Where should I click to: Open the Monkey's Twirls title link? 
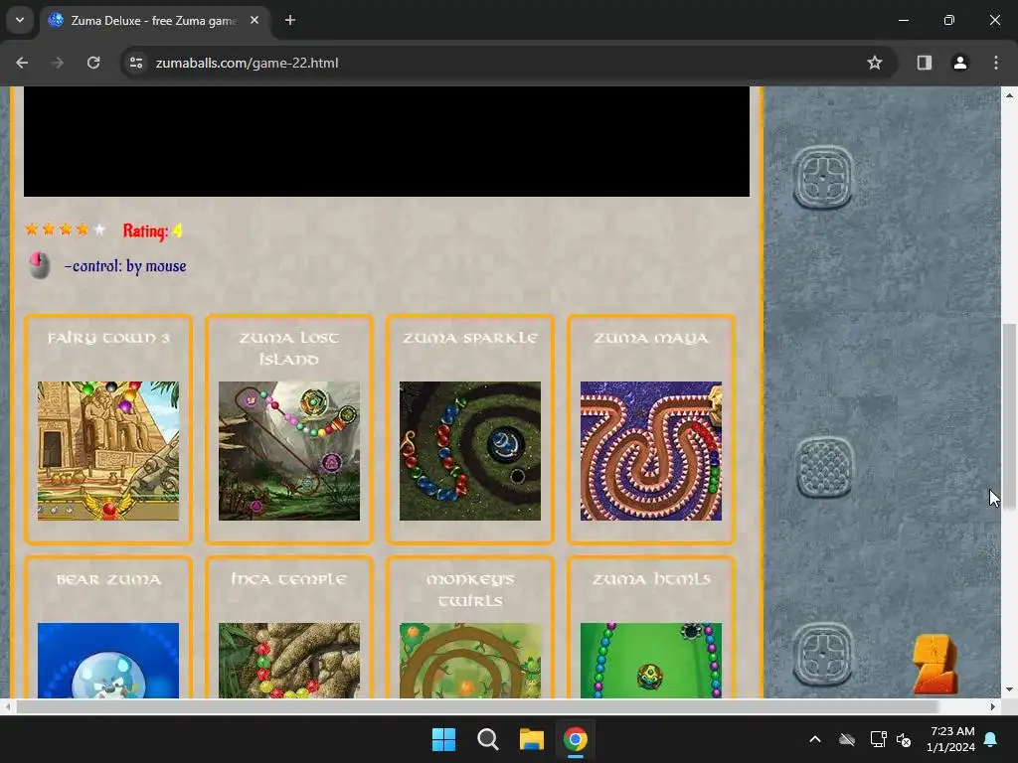[x=470, y=590]
